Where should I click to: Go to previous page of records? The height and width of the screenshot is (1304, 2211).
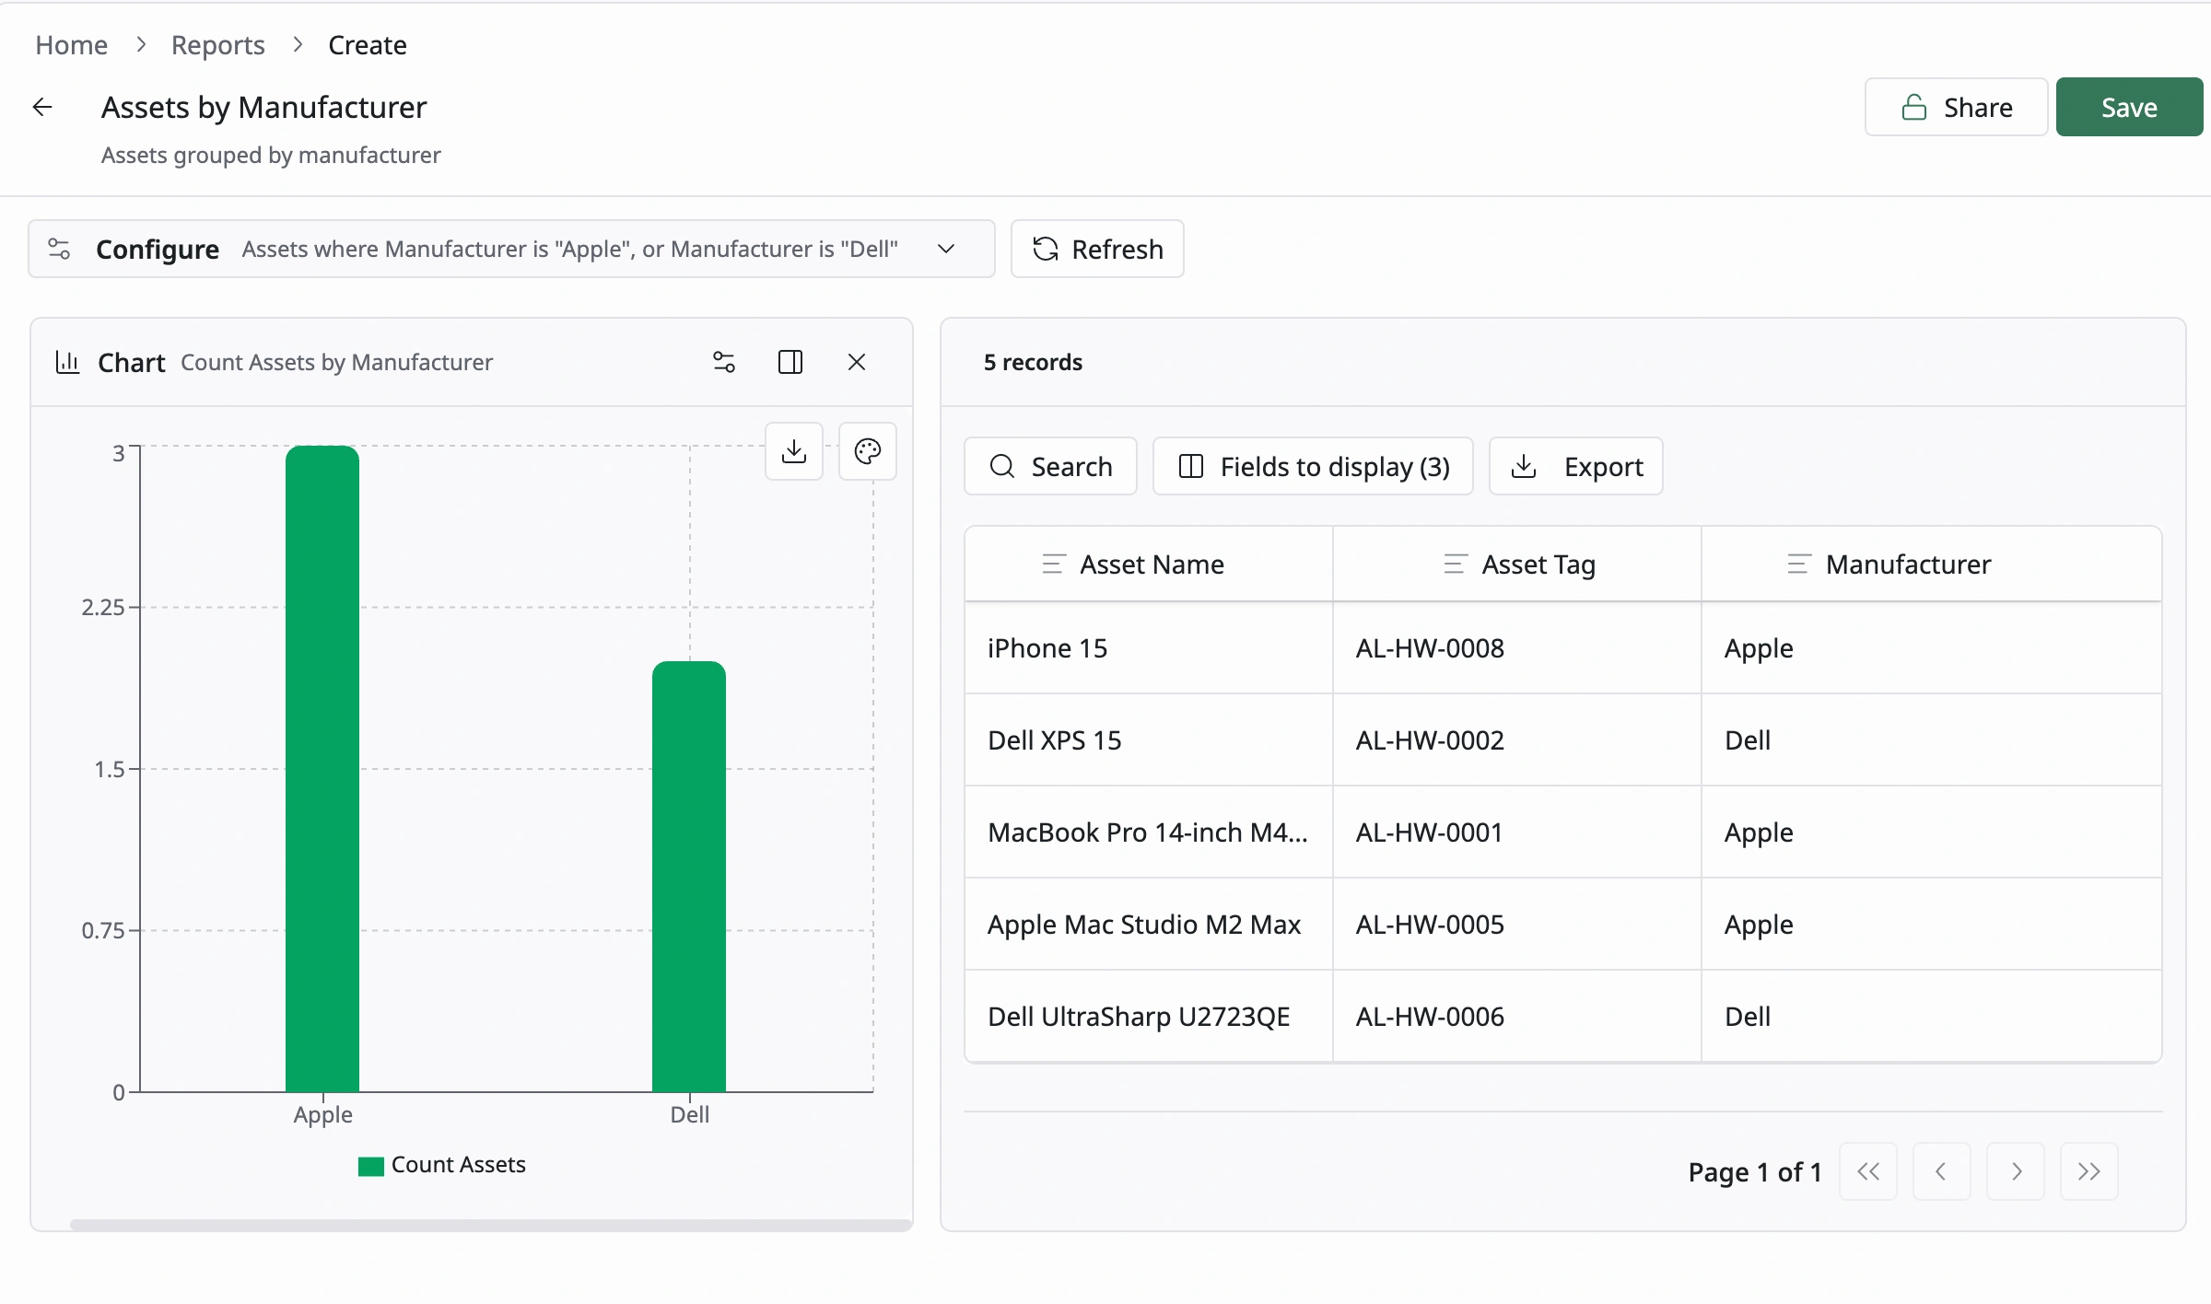click(1942, 1171)
